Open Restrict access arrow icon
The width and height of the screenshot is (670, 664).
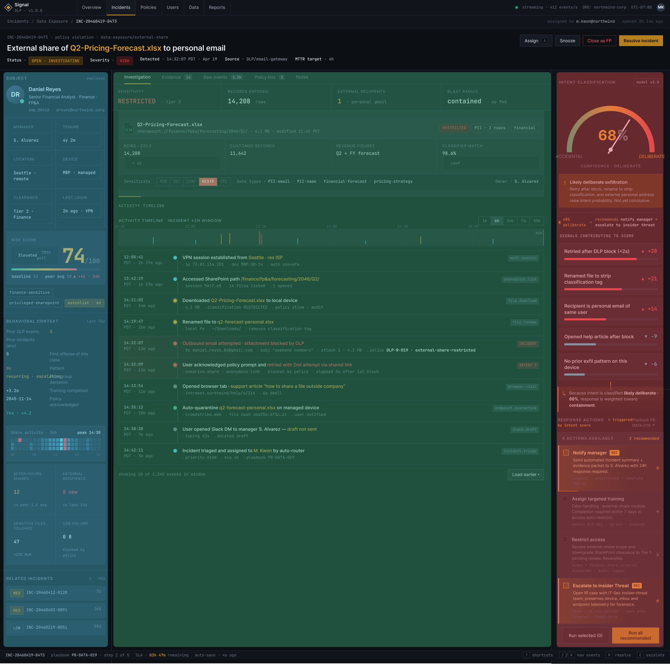657,555
